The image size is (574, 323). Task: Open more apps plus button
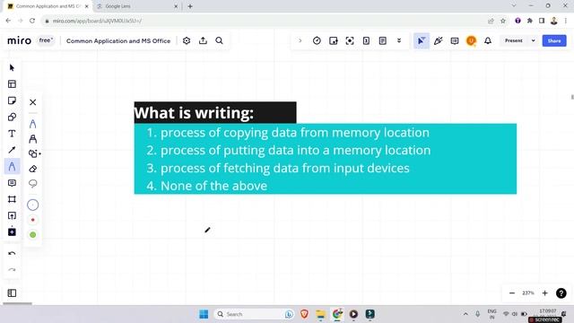tap(12, 231)
